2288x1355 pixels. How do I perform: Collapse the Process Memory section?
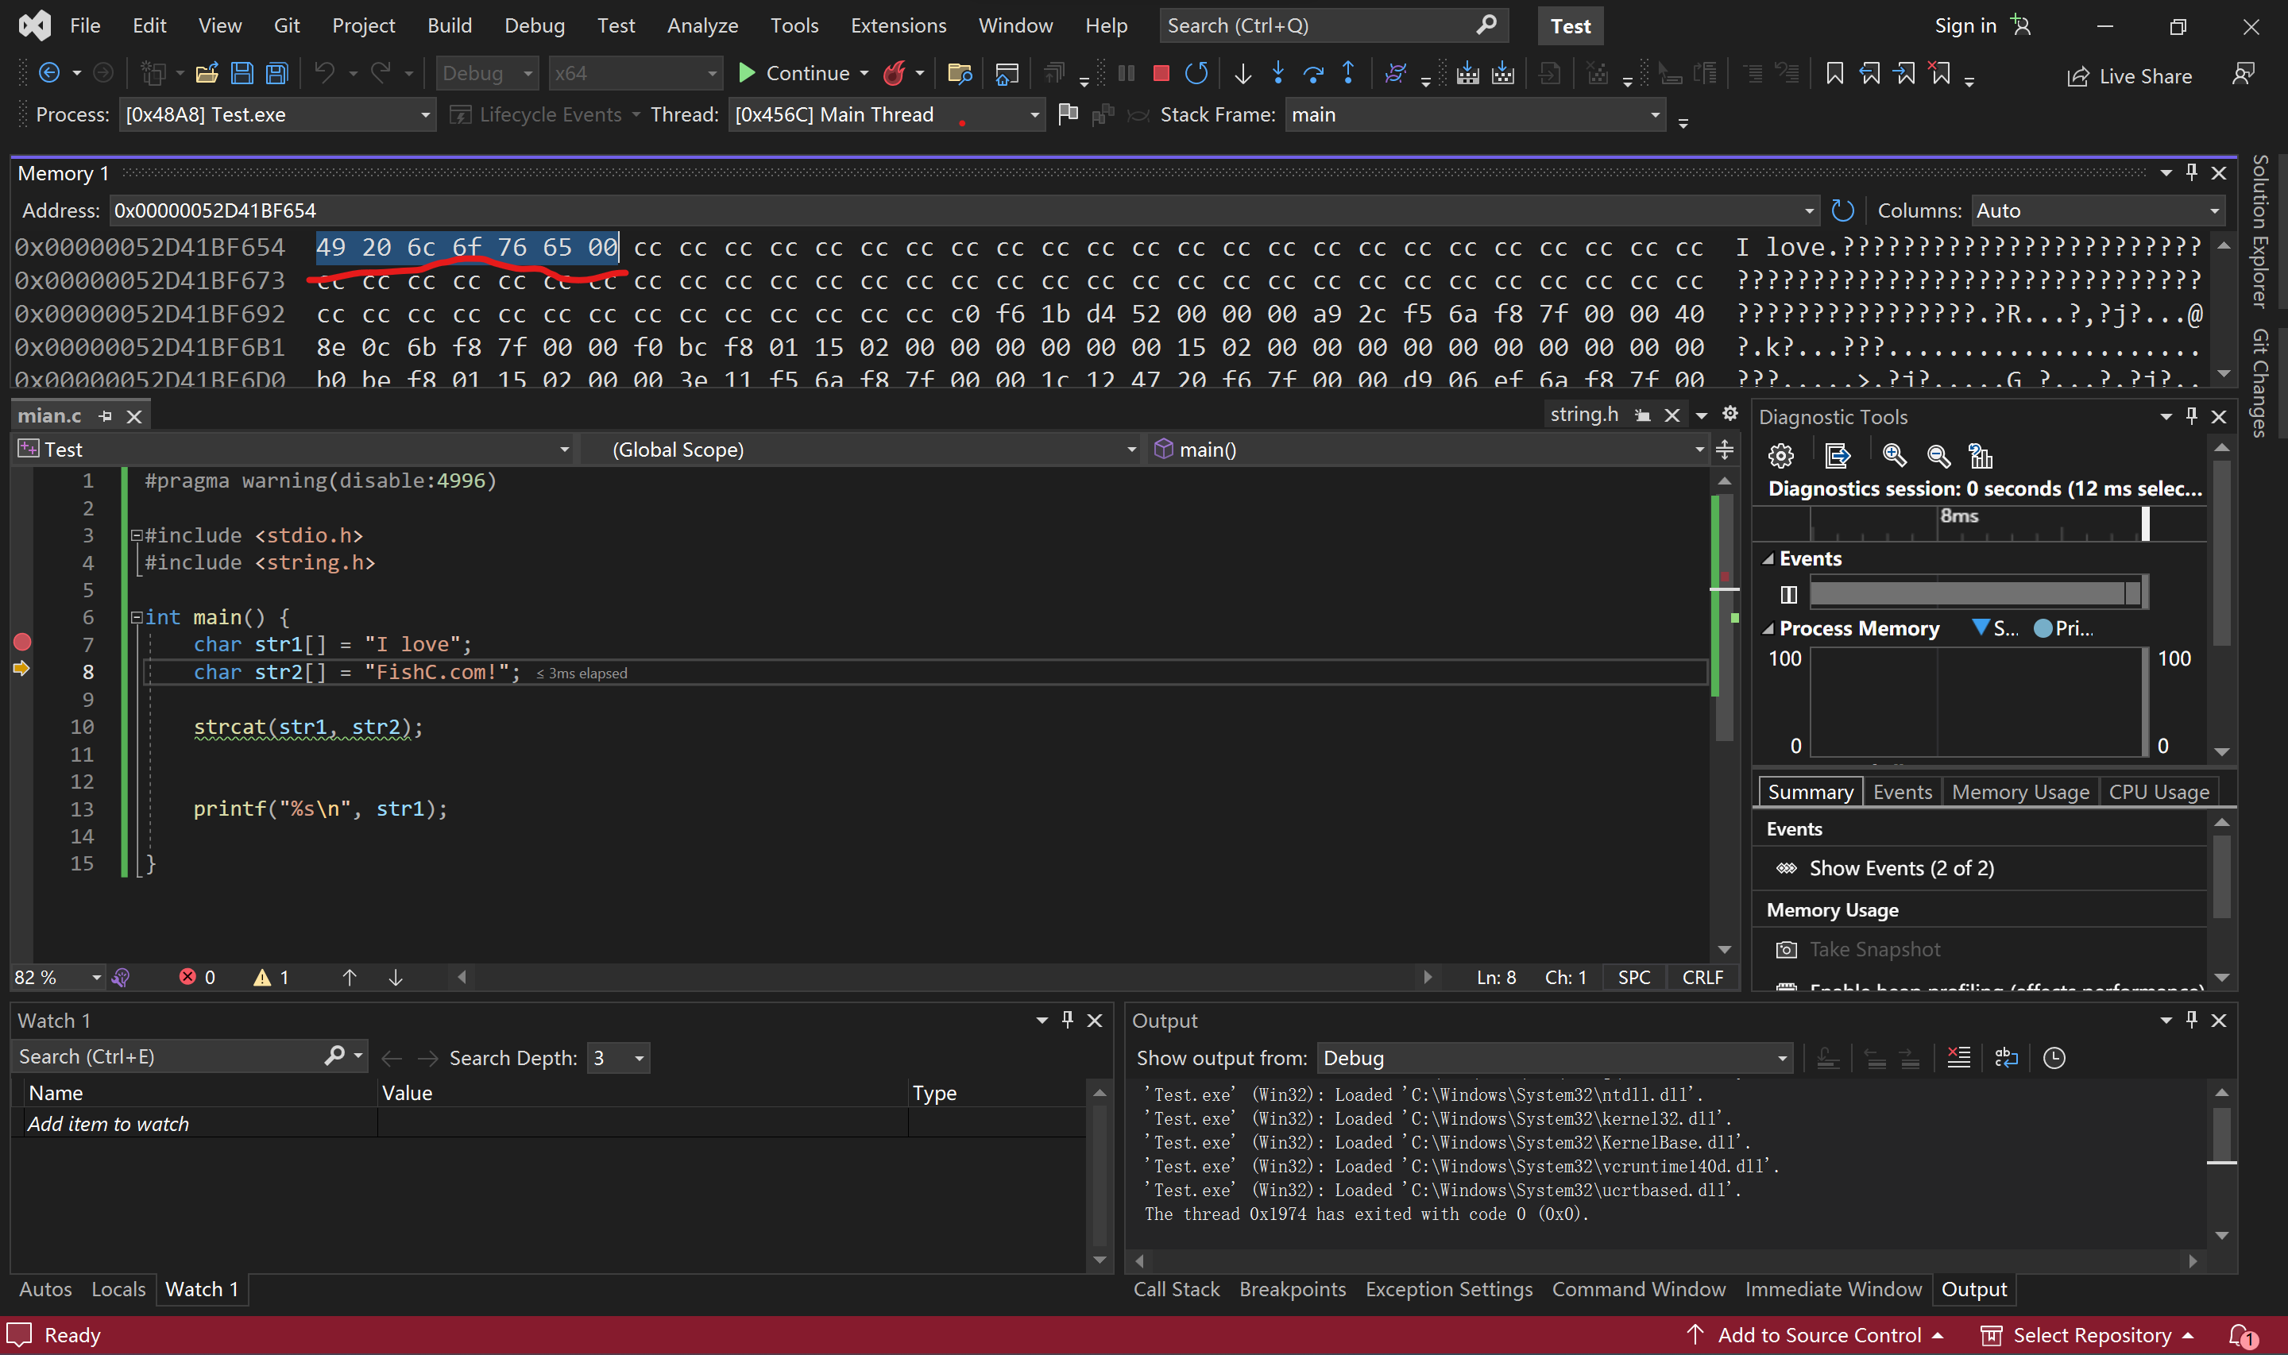pyautogui.click(x=1768, y=629)
